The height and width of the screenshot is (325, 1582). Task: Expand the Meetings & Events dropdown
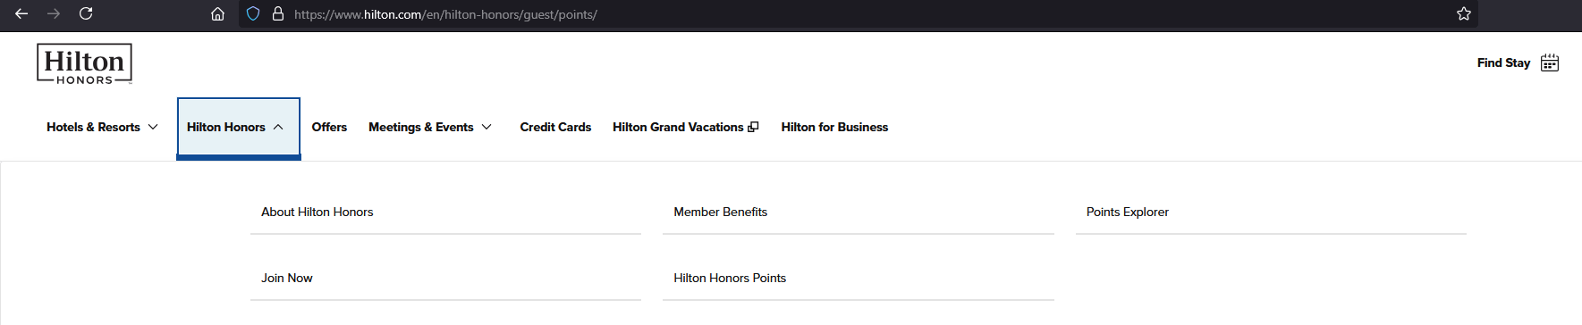[430, 127]
